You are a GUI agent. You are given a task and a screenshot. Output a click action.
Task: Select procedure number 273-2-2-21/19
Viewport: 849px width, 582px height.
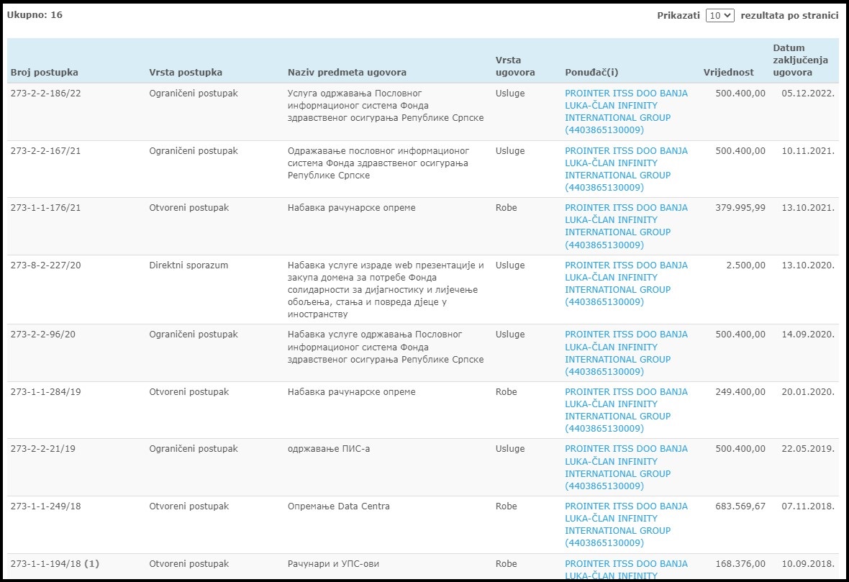[42, 448]
